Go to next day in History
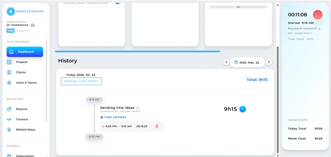 point(269,62)
